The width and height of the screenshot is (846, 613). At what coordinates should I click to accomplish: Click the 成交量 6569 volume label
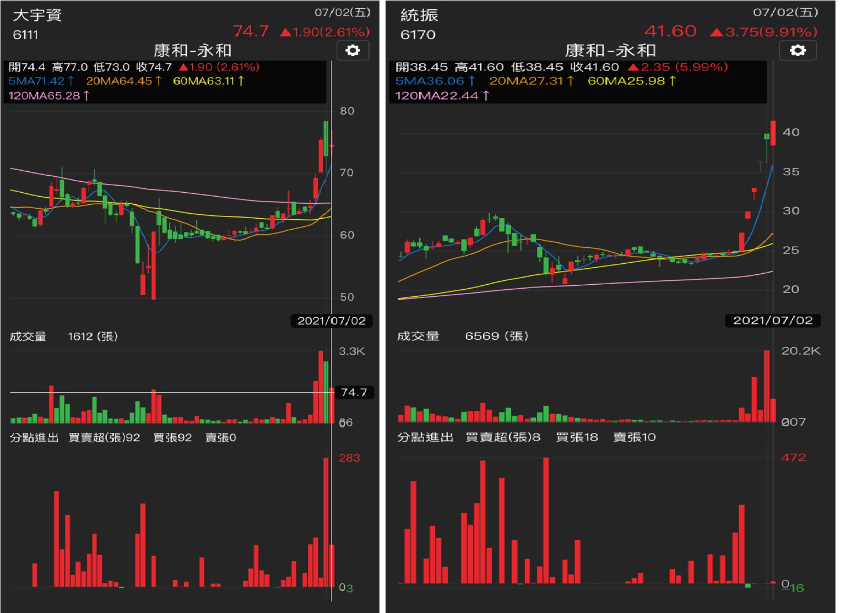click(463, 336)
